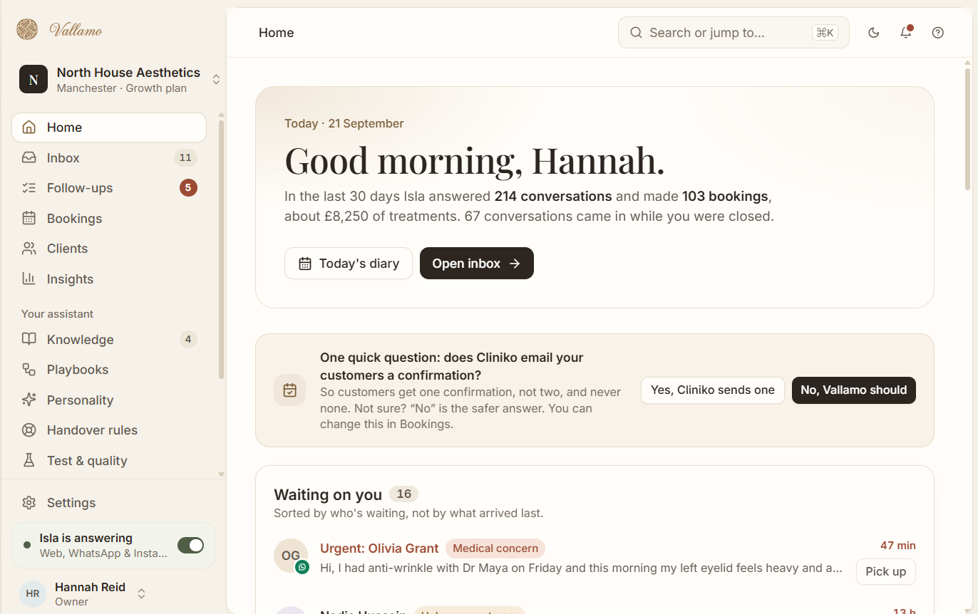Click the Insights bar chart icon
This screenshot has width=978, height=614.
pyautogui.click(x=29, y=279)
